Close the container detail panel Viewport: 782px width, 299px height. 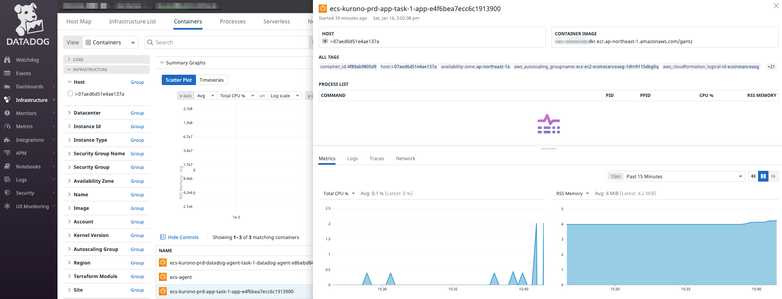coord(776,6)
